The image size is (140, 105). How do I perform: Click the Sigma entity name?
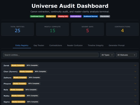tap(6, 102)
